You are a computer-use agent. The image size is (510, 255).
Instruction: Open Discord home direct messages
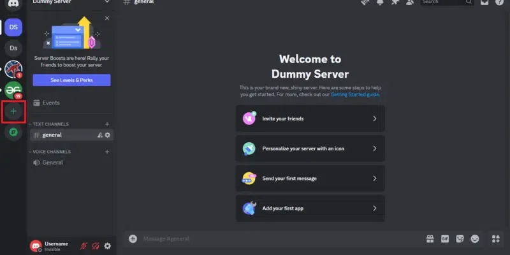click(13, 4)
